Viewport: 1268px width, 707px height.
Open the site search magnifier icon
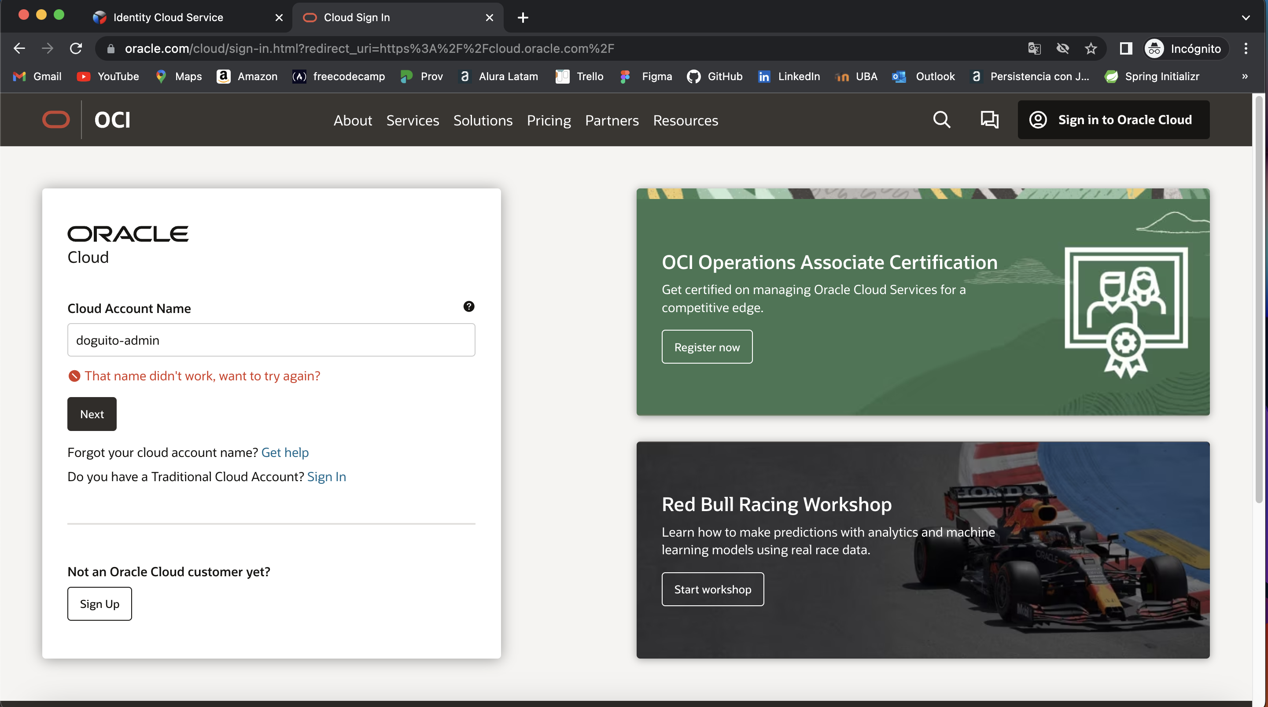(x=942, y=120)
